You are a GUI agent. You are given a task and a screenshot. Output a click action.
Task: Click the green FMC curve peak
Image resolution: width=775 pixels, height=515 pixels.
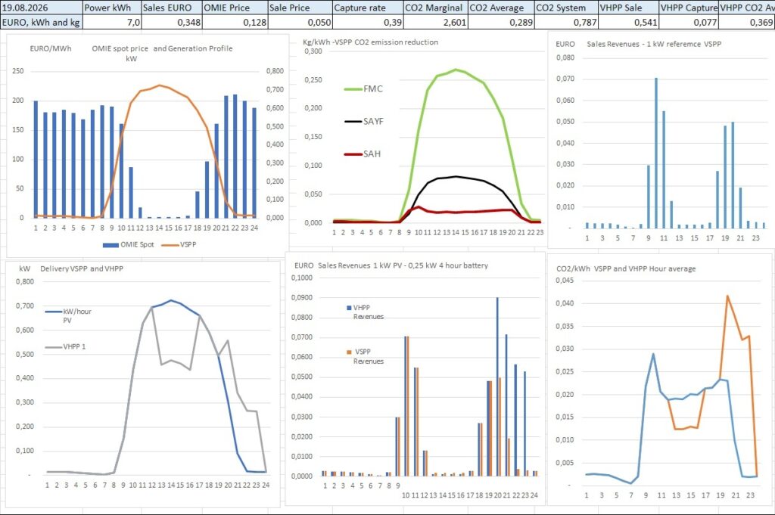pos(455,69)
